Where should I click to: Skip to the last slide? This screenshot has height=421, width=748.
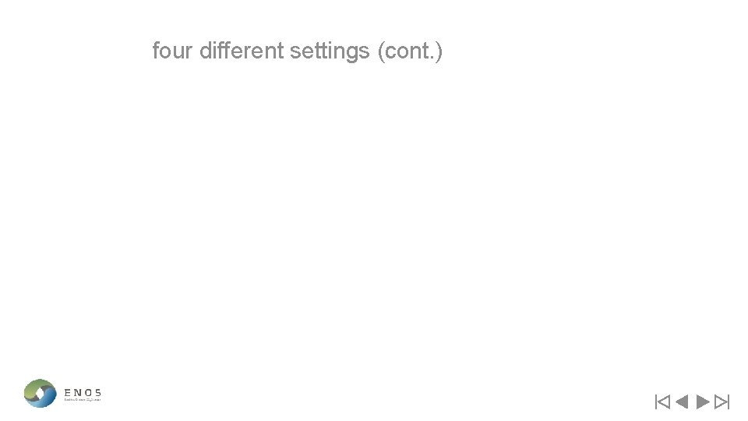(x=722, y=402)
